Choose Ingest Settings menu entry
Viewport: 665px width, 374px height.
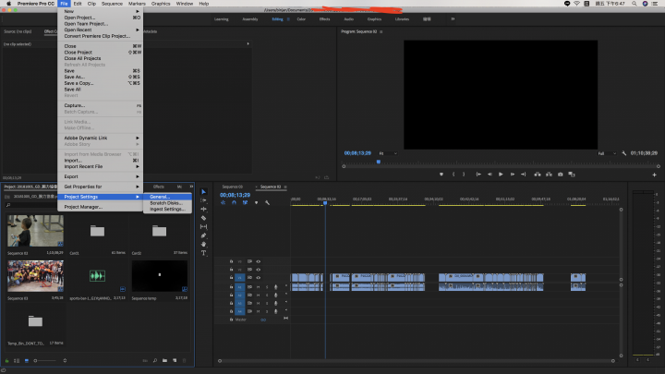167,209
